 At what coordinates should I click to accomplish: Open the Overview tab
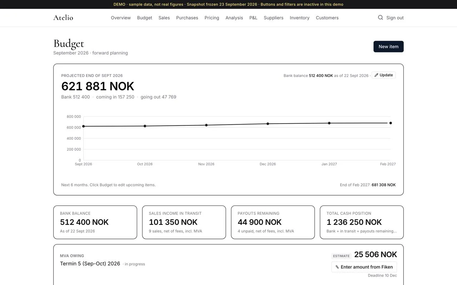point(121,18)
